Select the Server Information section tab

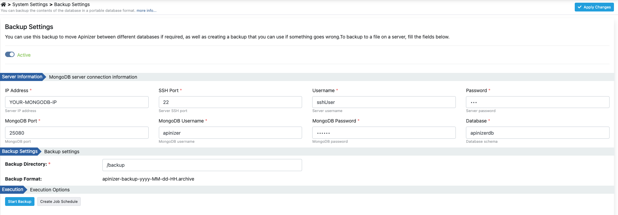pos(22,77)
